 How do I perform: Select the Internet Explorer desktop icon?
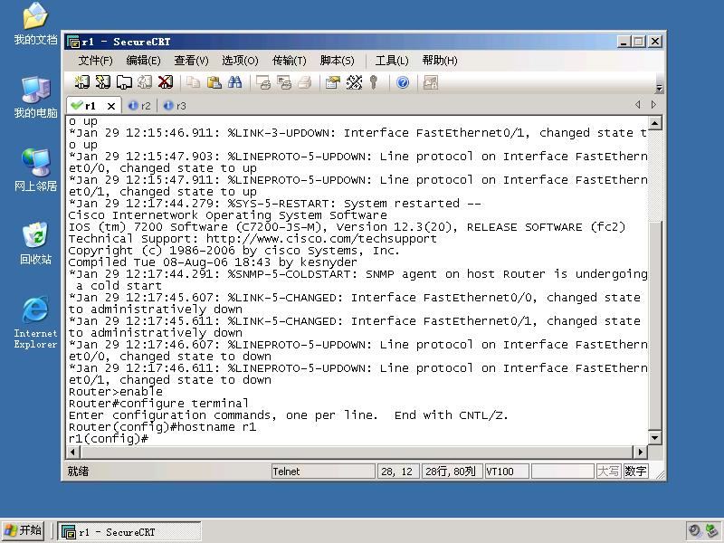35,322
